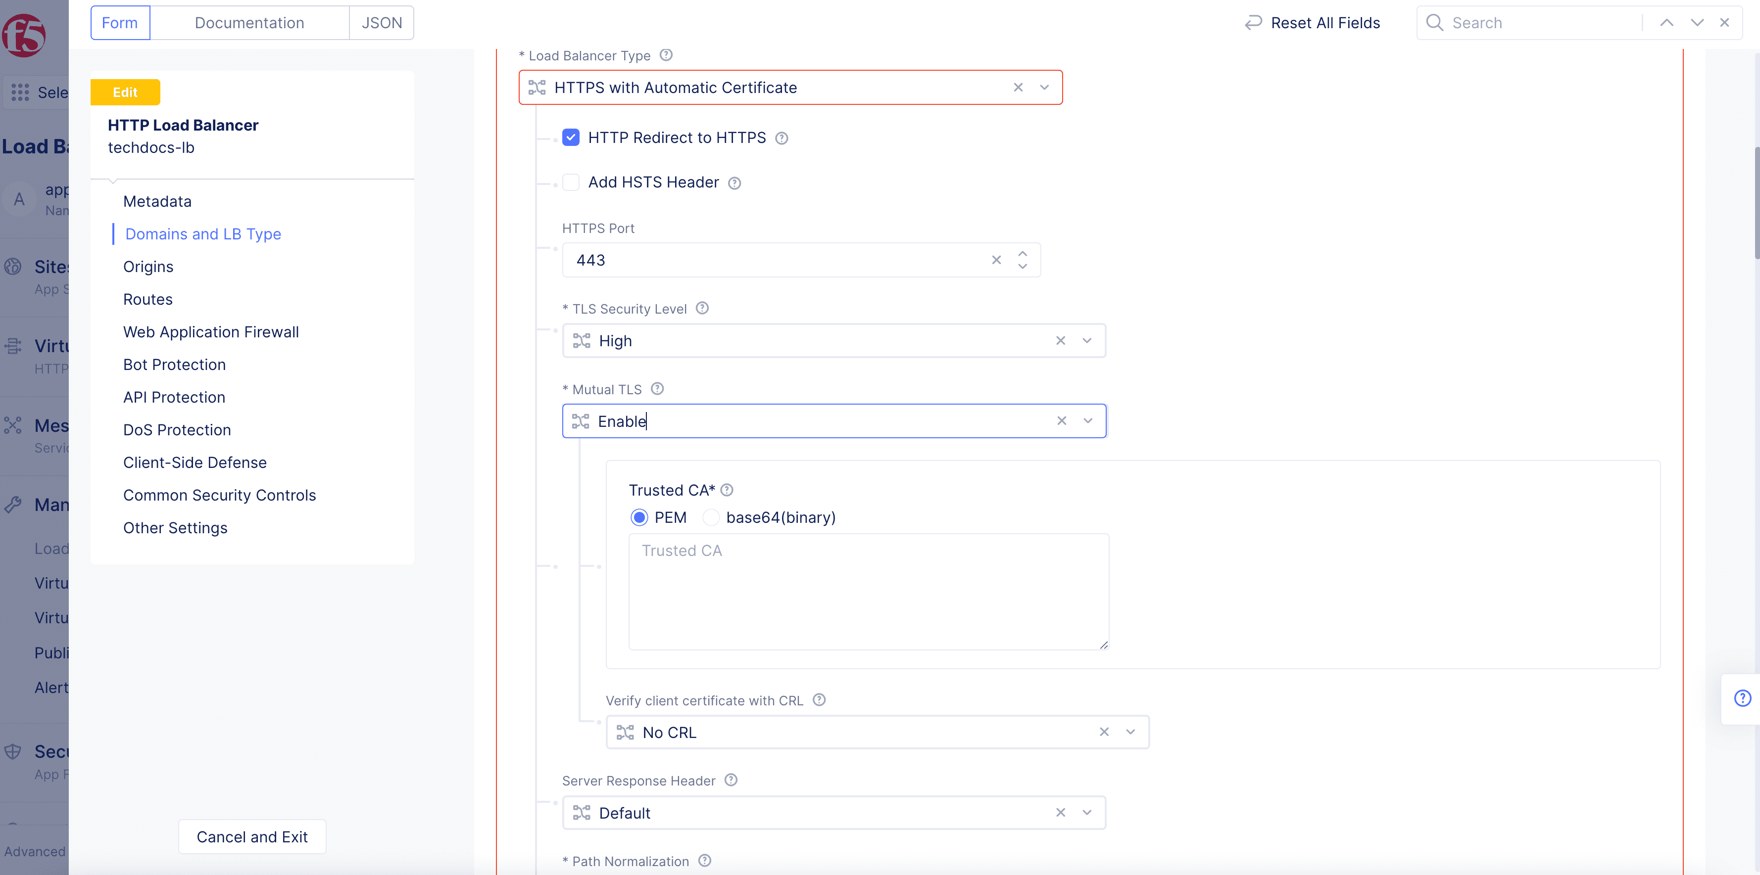Open the Documentation tab
The image size is (1760, 875).
[x=249, y=23]
